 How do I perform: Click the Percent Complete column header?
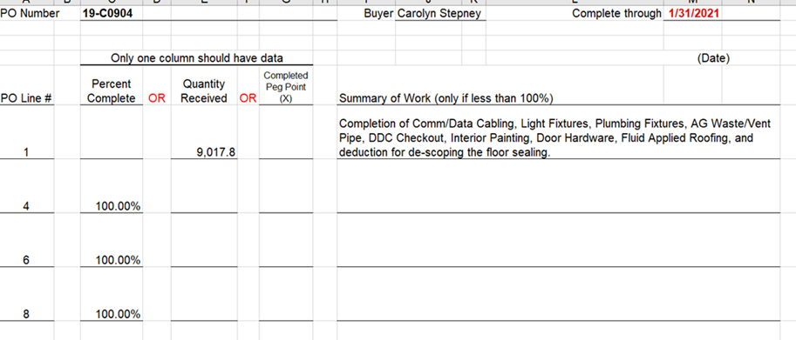[x=112, y=91]
